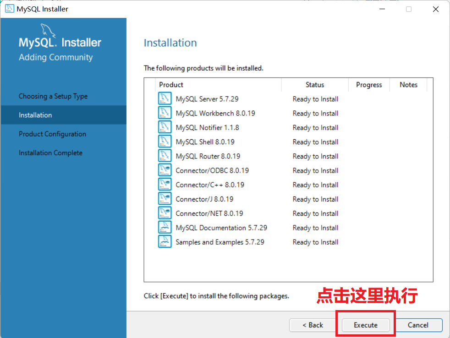Click the Samples and Examples 5.7.29 icon
This screenshot has width=450, height=338.
pyautogui.click(x=165, y=242)
